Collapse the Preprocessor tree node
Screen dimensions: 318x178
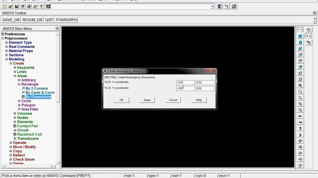coord(2,39)
